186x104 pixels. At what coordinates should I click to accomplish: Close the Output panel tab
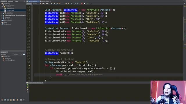43,83
